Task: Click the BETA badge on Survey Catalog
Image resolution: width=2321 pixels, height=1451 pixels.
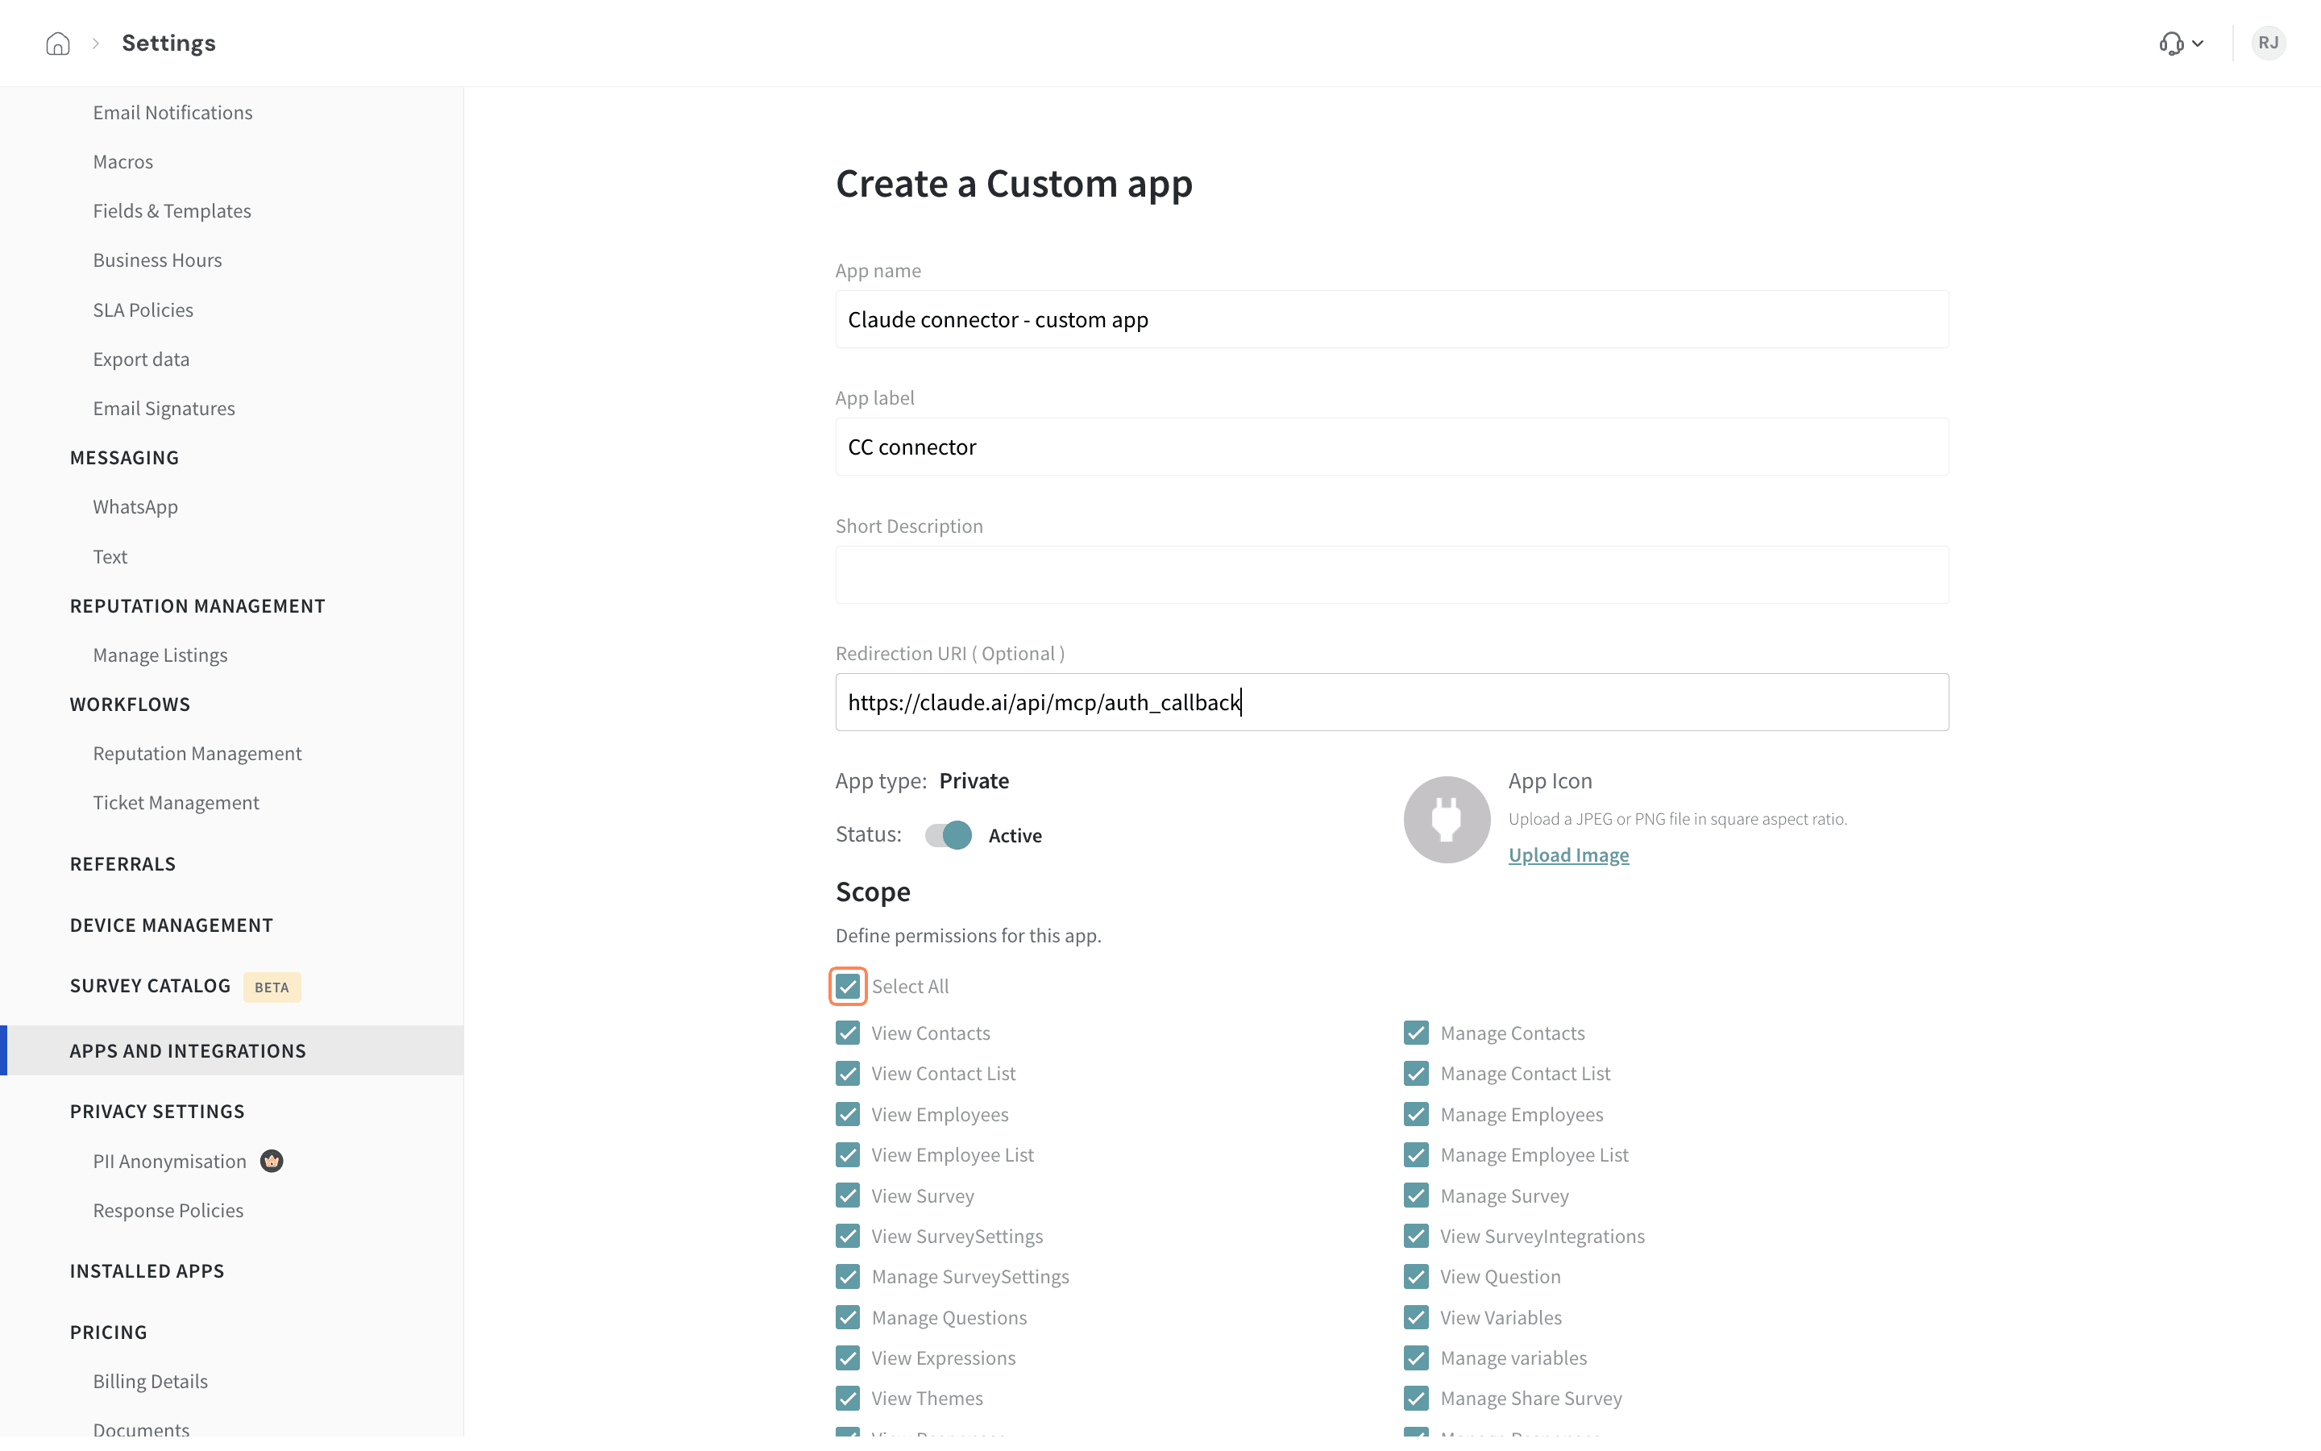Action: 272,987
